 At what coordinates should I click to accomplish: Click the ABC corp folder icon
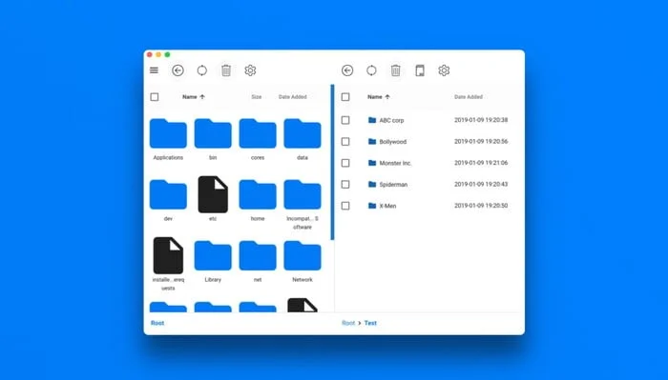tap(372, 120)
